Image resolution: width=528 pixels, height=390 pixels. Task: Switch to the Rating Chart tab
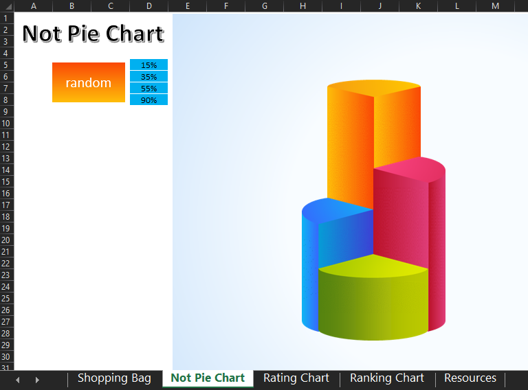point(296,378)
